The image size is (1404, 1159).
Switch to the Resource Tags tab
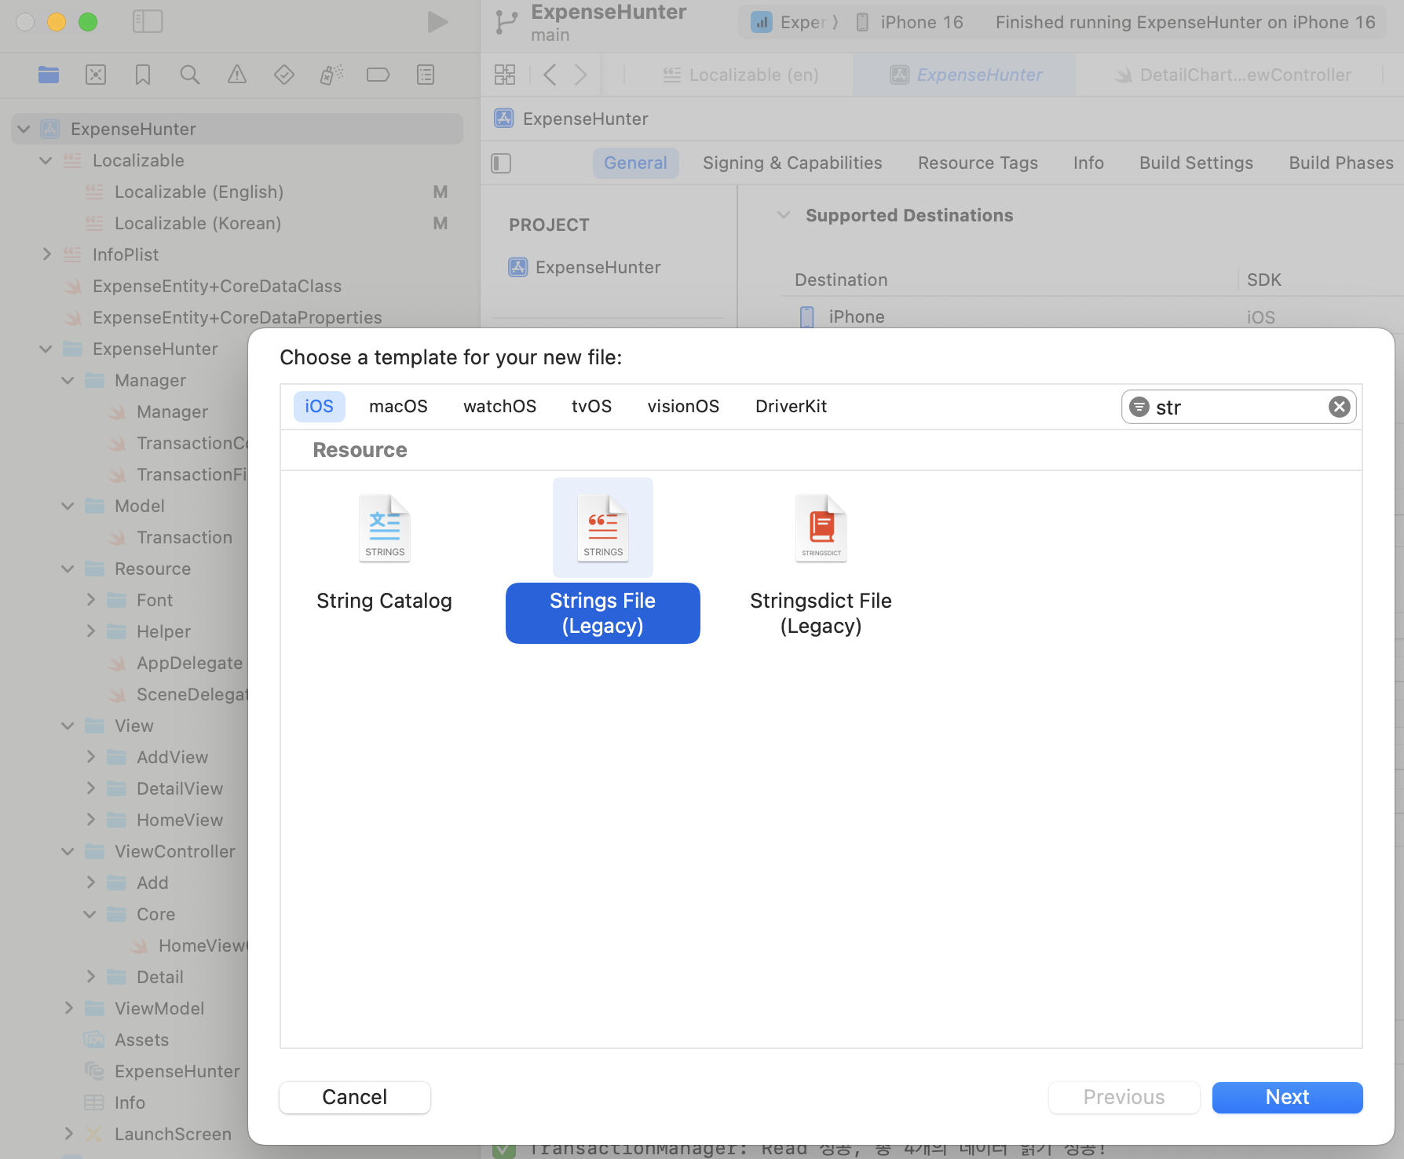(x=978, y=163)
